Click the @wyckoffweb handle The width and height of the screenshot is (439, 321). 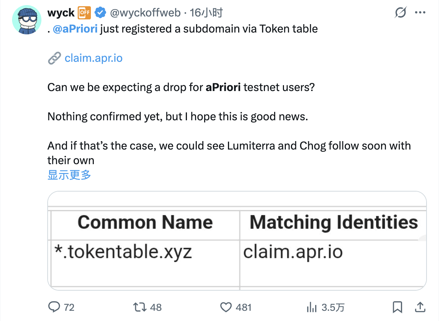coord(145,13)
